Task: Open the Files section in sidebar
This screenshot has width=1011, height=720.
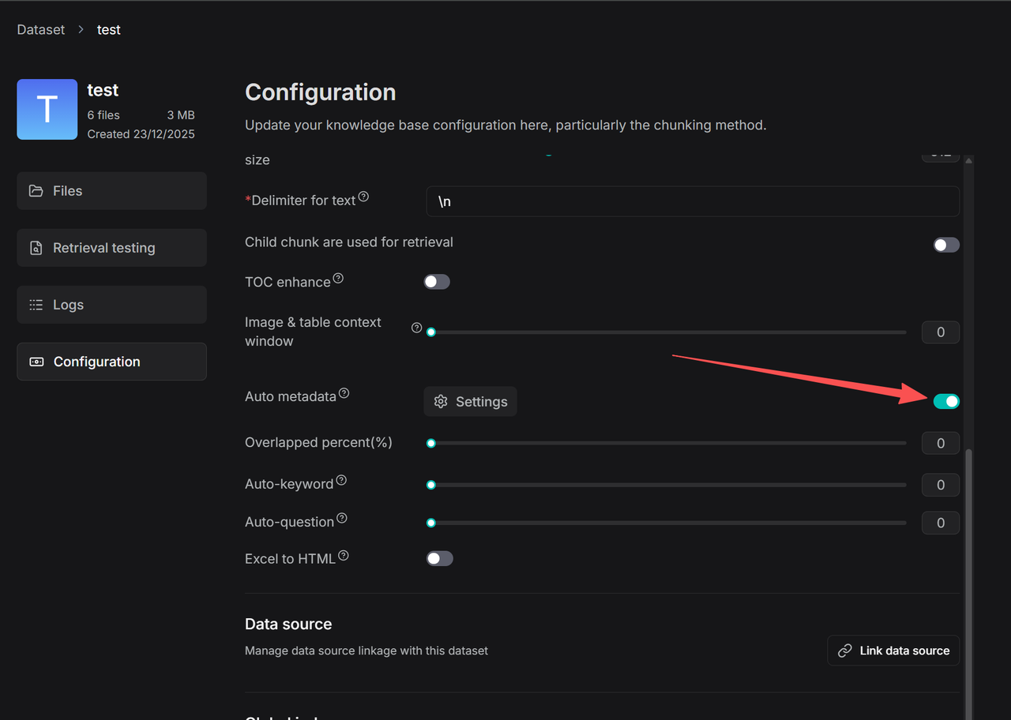Action: [x=111, y=191]
